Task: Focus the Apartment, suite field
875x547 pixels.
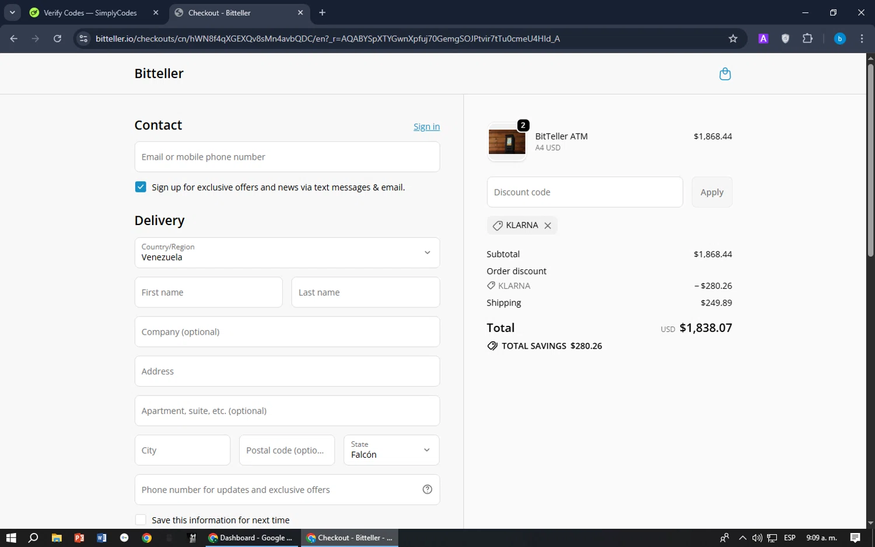Action: (x=287, y=411)
